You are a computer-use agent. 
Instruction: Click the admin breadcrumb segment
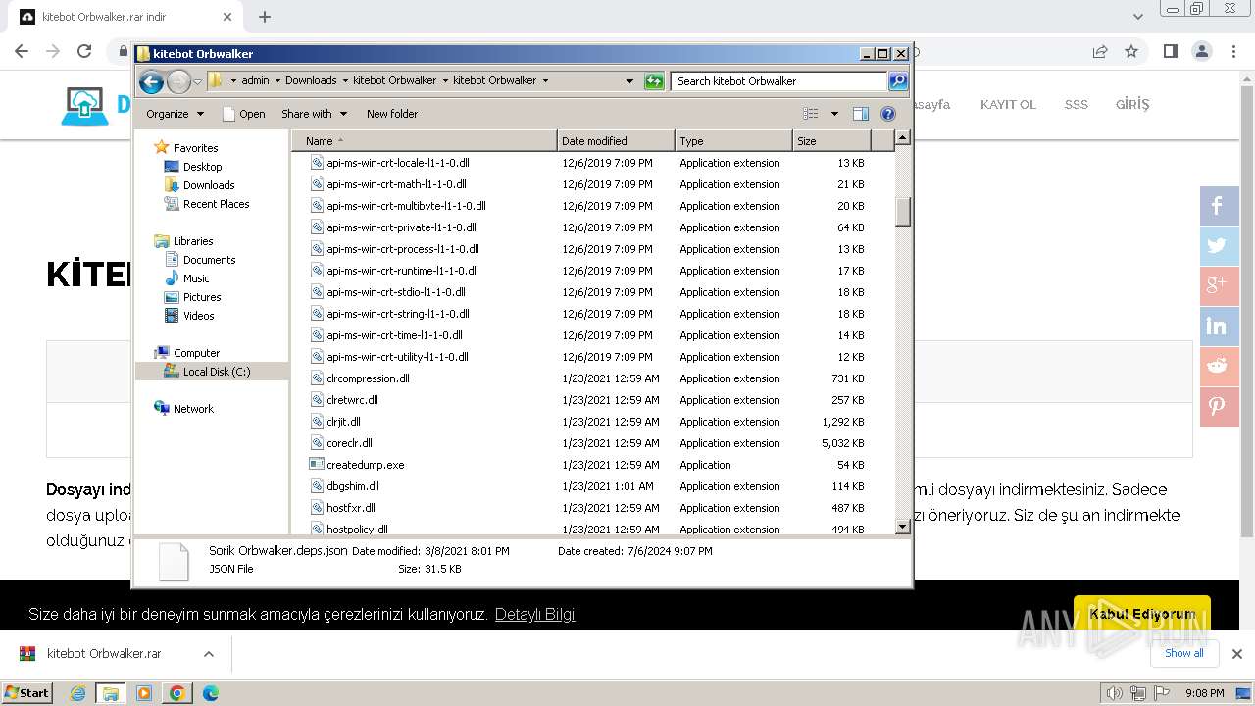[x=255, y=80]
